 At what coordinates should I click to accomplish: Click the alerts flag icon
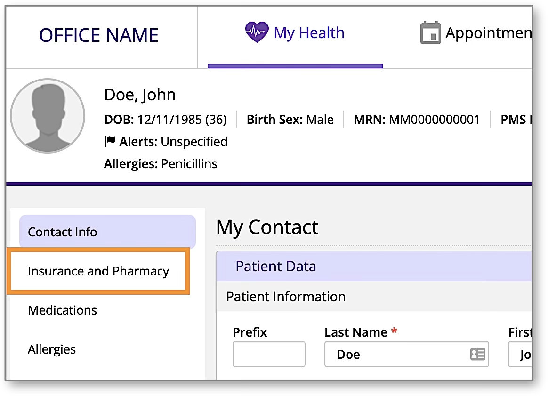[x=110, y=141]
